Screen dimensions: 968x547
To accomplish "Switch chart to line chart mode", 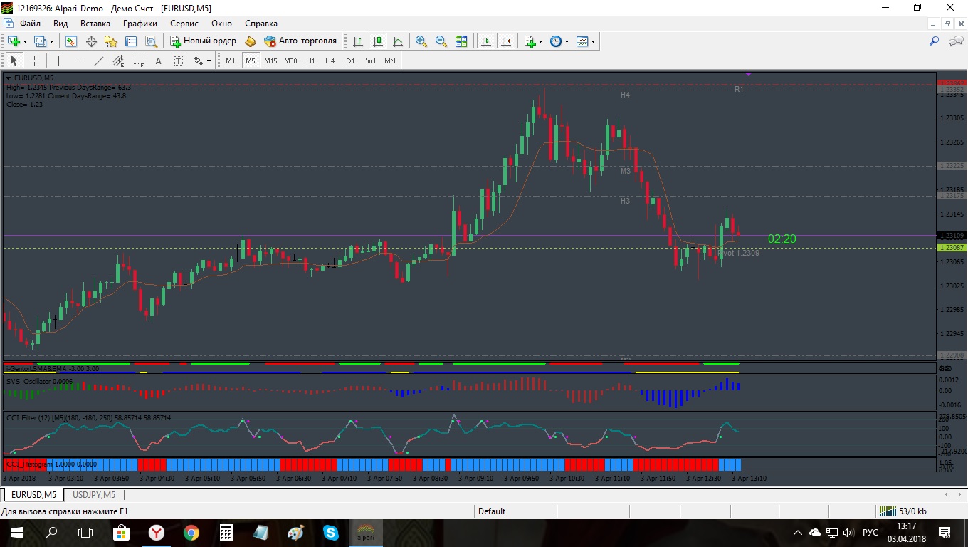I will pos(397,41).
